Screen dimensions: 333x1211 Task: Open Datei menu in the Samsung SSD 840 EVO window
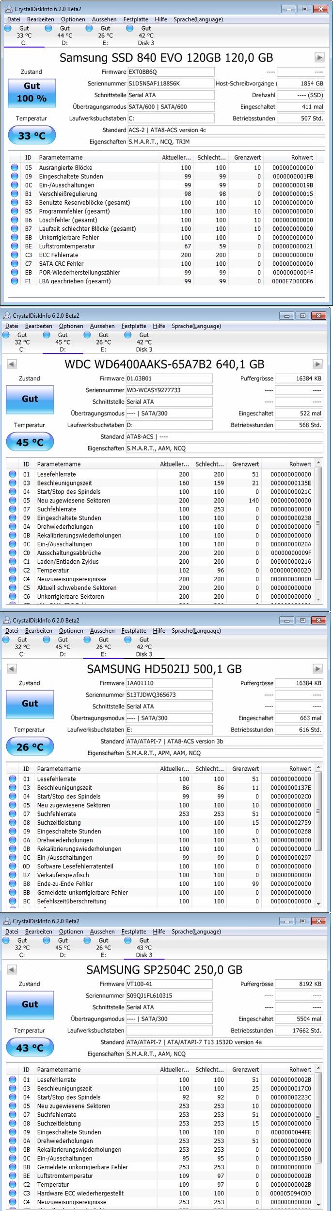(14, 19)
